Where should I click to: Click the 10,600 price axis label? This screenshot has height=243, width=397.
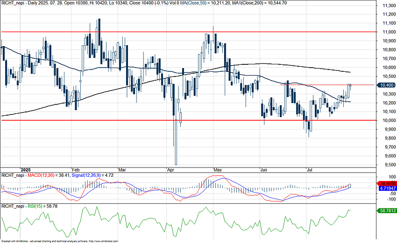tap(389, 68)
